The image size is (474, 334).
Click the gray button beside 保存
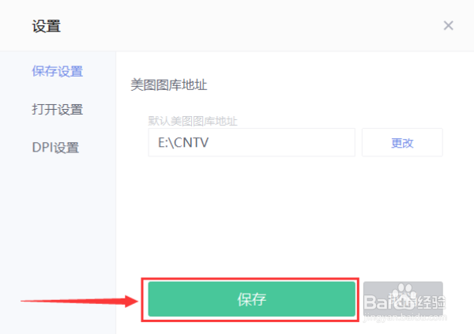[403, 299]
